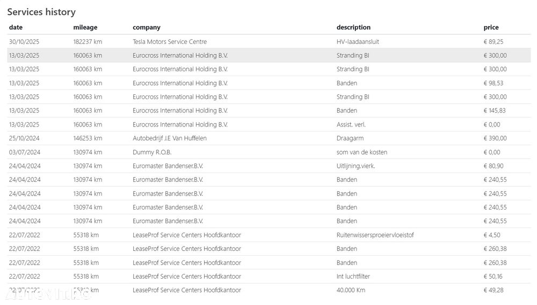Click the date column header
Screen dimensions: 537x305
coord(16,27)
